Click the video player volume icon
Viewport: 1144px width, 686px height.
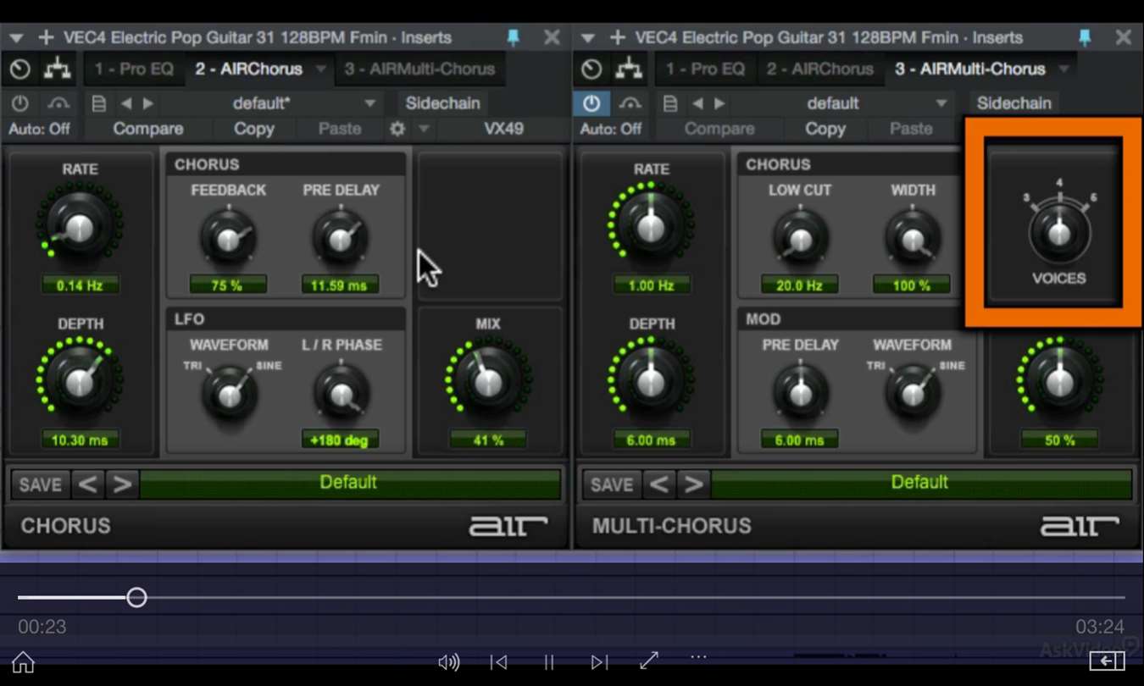point(449,662)
